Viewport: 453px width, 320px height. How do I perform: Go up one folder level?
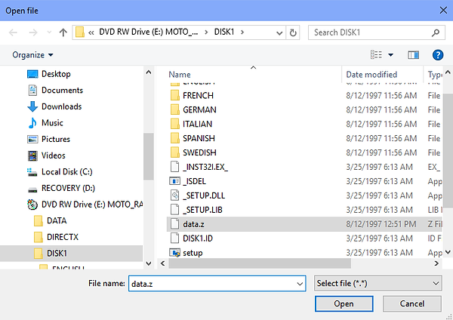click(63, 32)
